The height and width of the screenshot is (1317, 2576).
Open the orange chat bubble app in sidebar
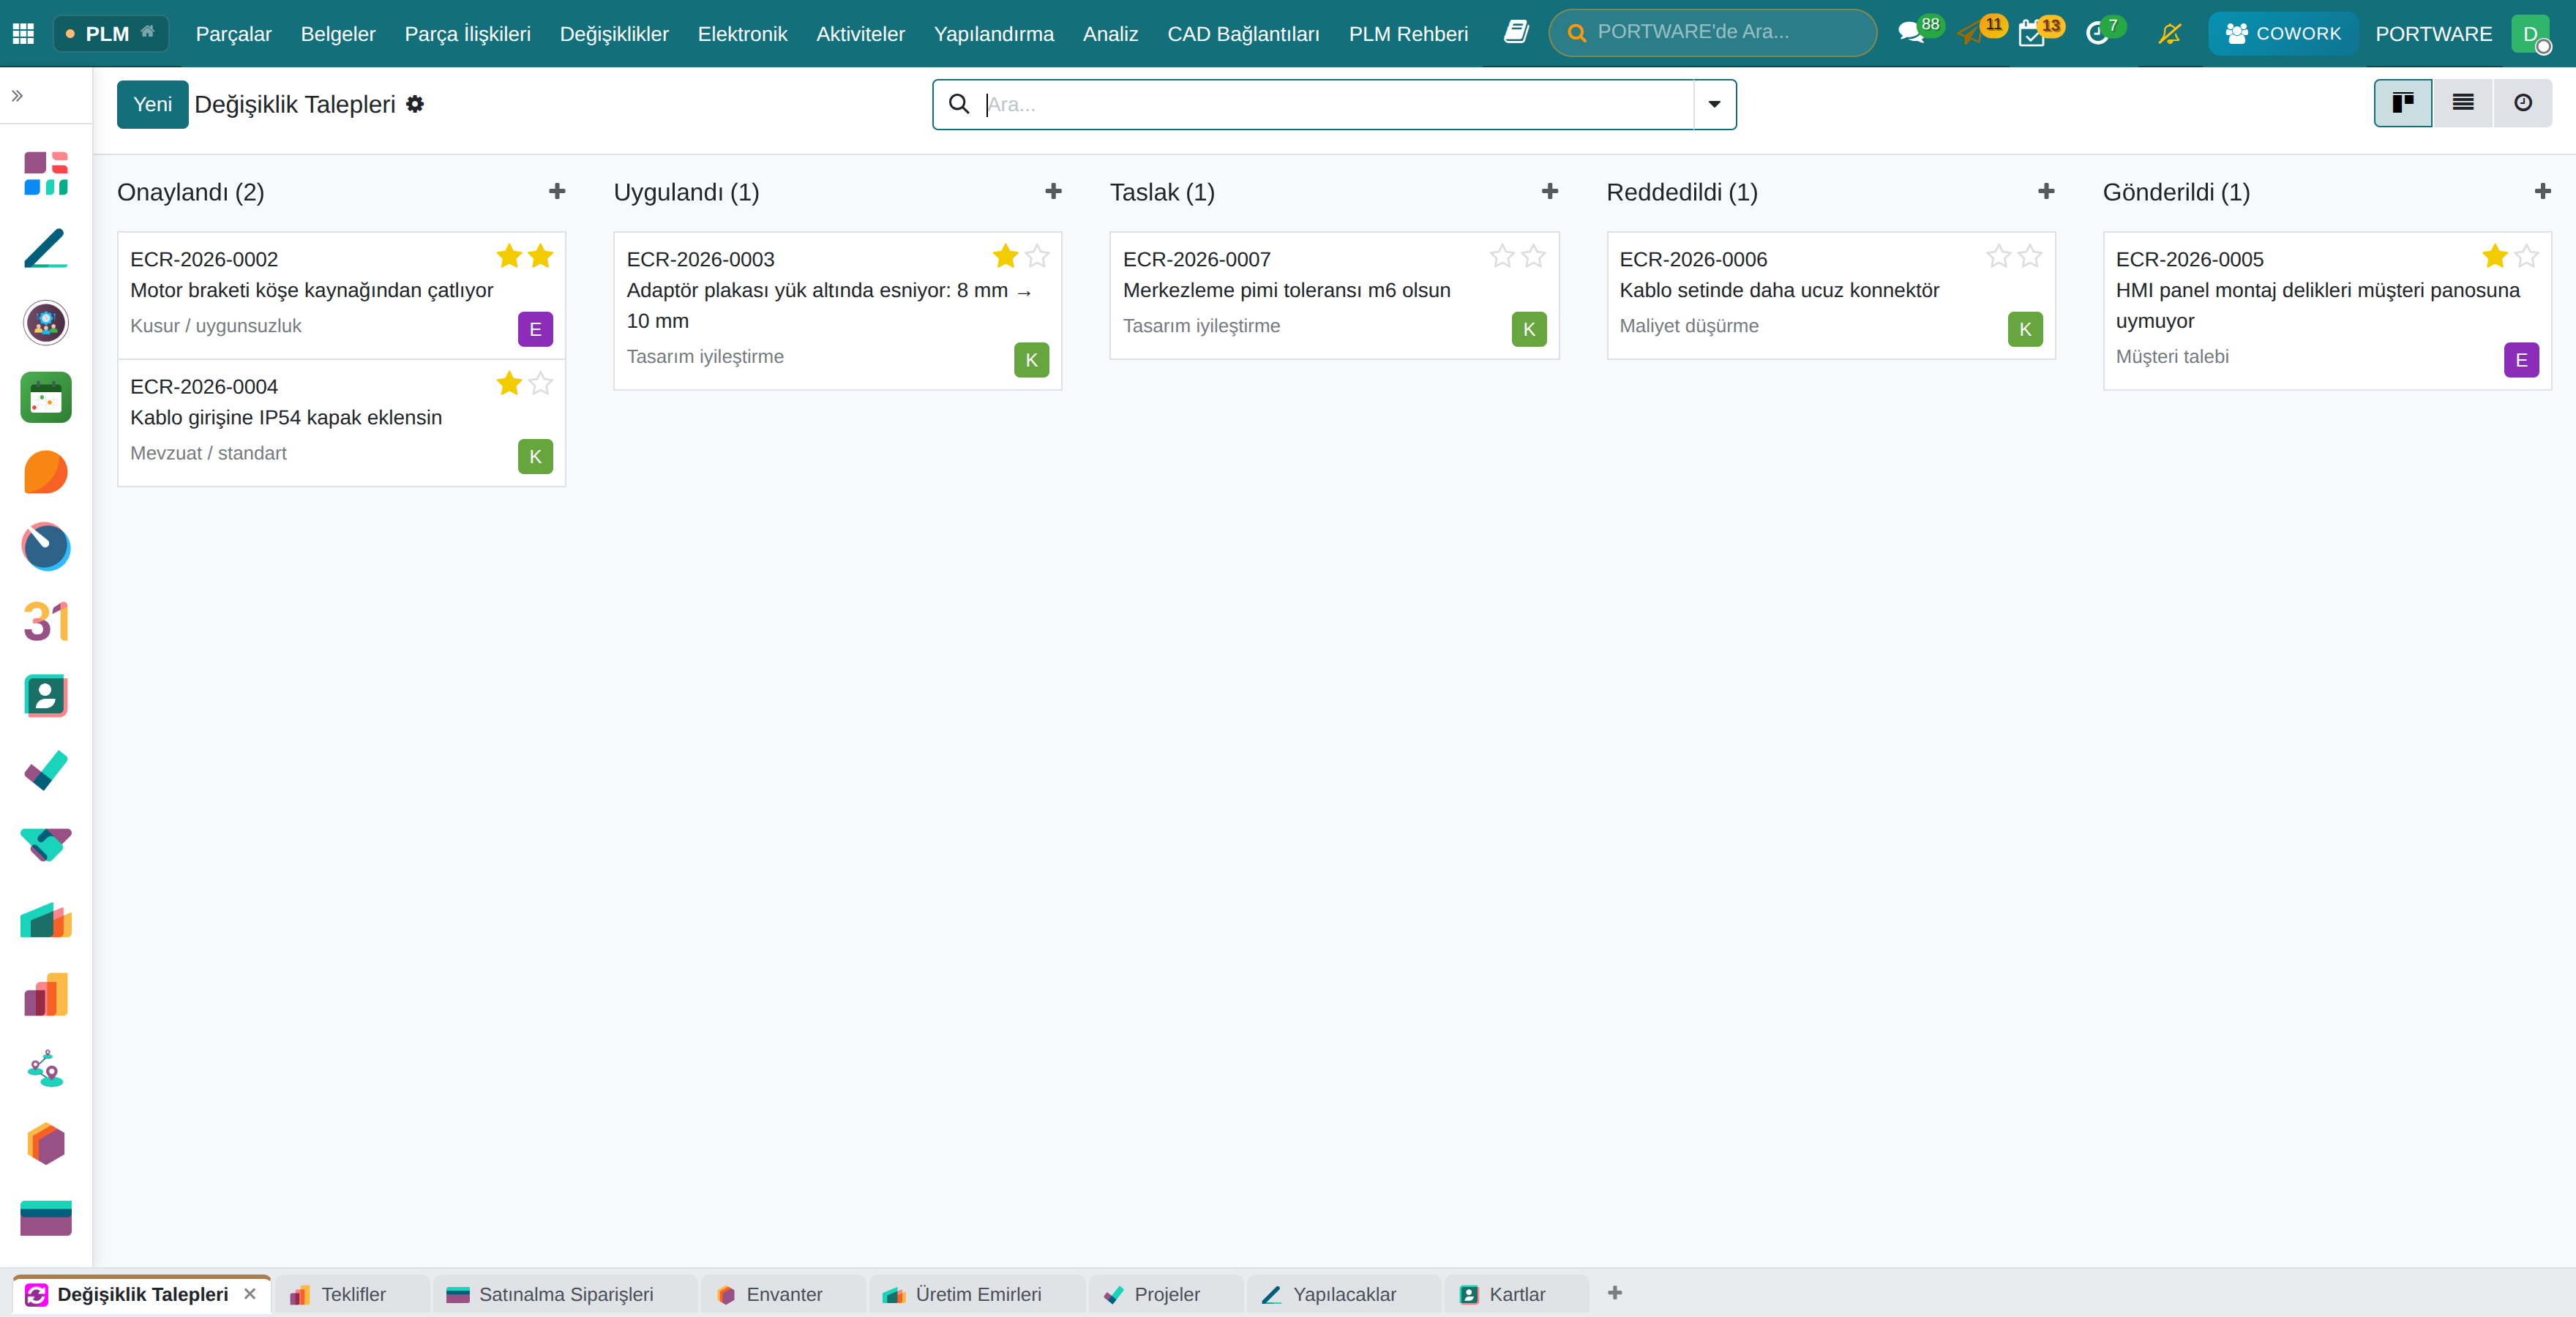point(46,472)
